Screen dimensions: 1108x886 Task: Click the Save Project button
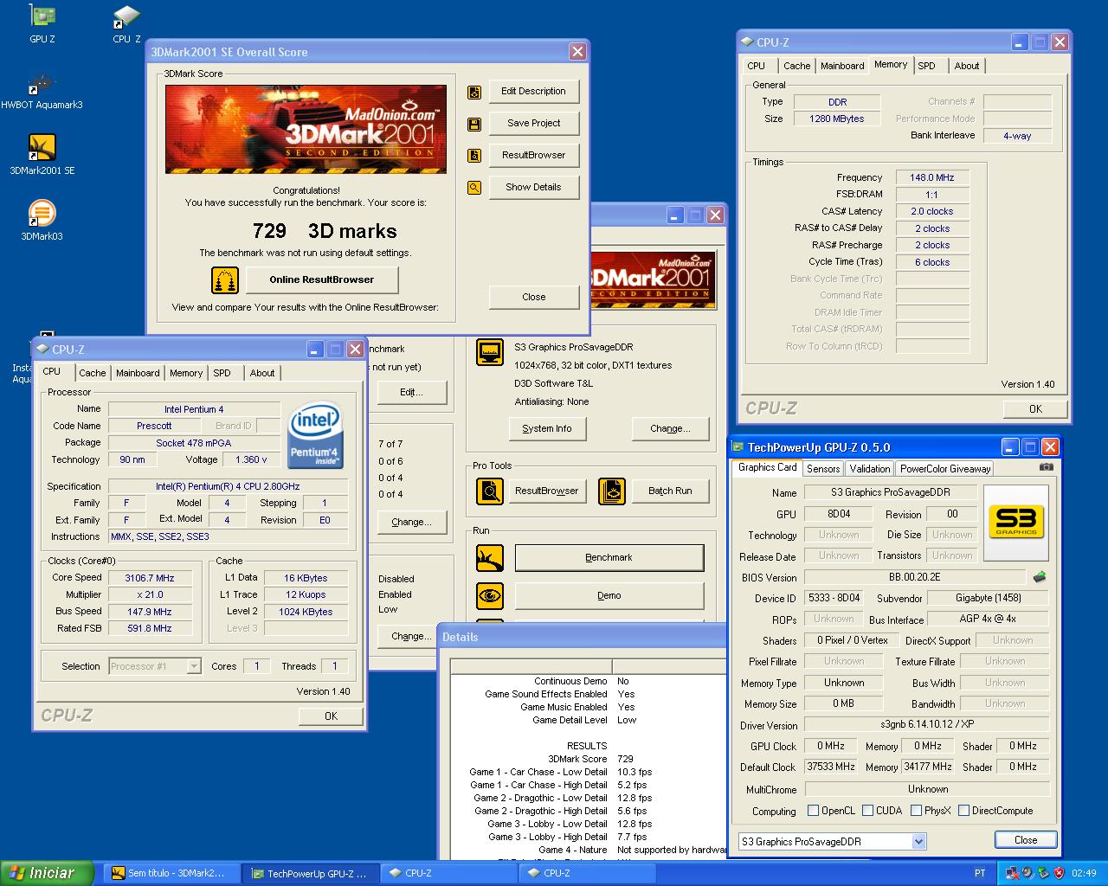tap(533, 124)
